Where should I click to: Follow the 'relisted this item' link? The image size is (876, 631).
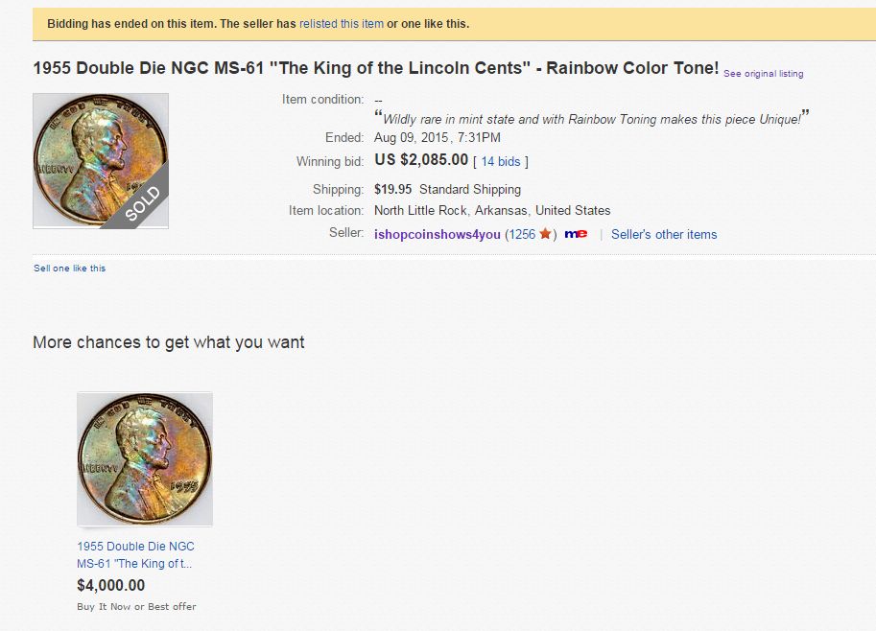point(342,23)
